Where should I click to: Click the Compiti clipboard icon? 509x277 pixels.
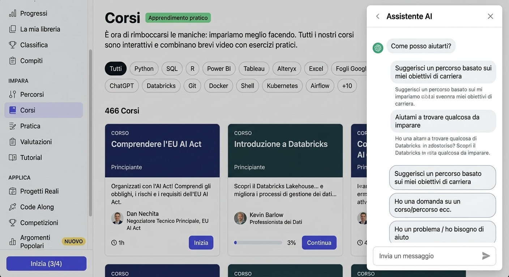13,61
